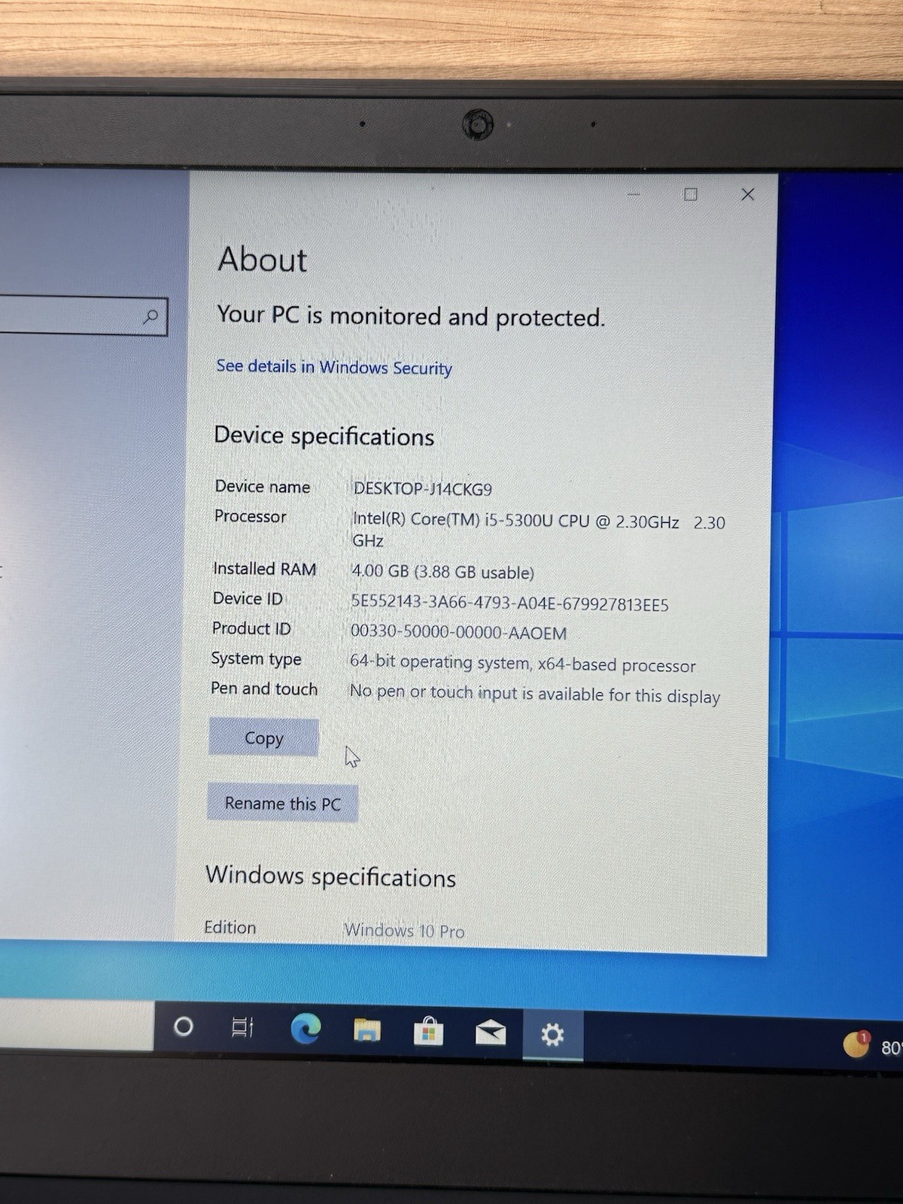903x1204 pixels.
Task: Close the Settings About window
Action: tap(747, 195)
